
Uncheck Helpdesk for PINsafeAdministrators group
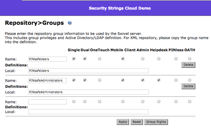pos(159,80)
